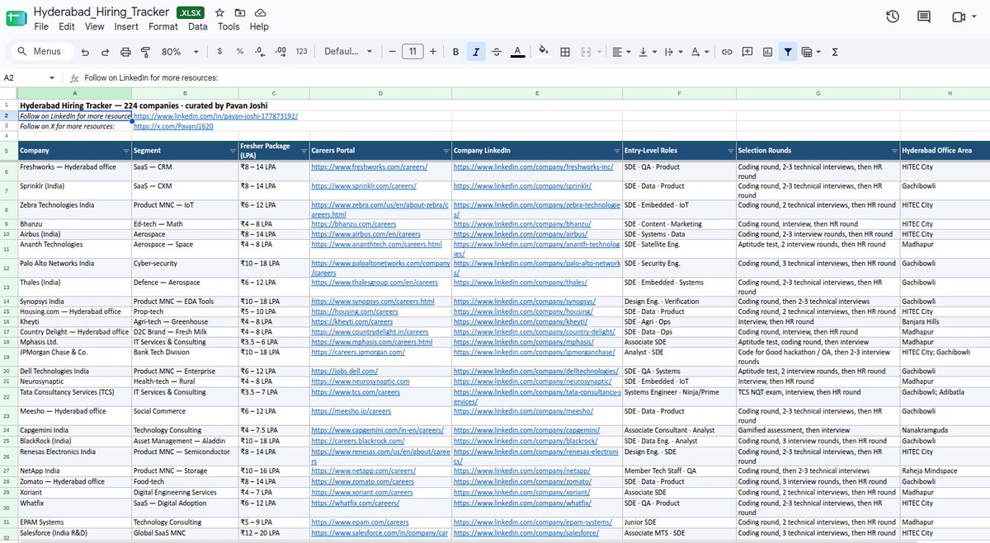Toggle italic formatting
990x543 pixels.
[x=476, y=51]
